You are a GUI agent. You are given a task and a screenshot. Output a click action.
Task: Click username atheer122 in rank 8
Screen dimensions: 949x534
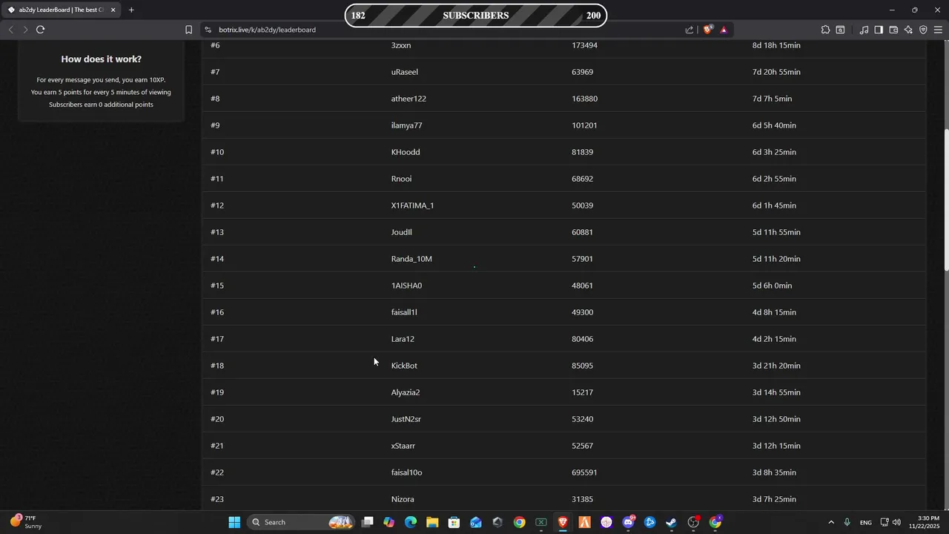(409, 99)
